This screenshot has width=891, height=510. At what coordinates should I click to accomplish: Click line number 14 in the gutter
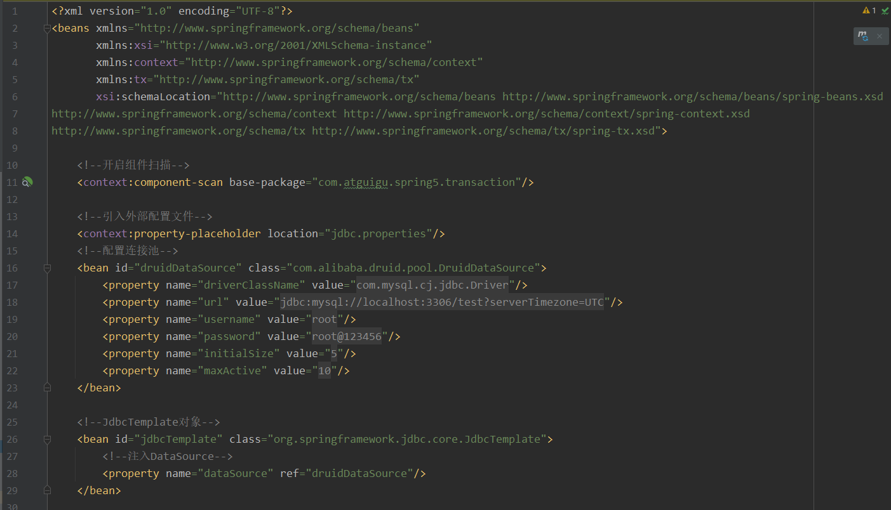point(13,233)
